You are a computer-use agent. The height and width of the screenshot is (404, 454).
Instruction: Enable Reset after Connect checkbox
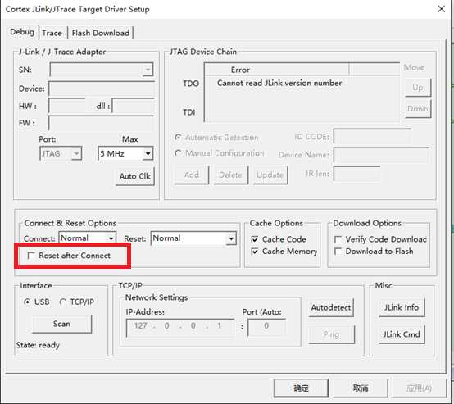click(x=30, y=256)
